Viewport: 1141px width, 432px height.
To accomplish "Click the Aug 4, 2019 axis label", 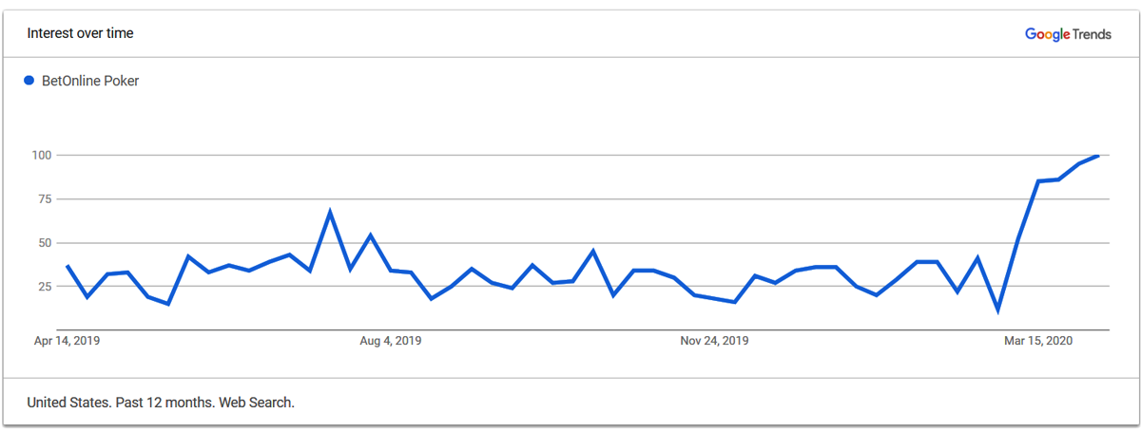I will 391,341.
